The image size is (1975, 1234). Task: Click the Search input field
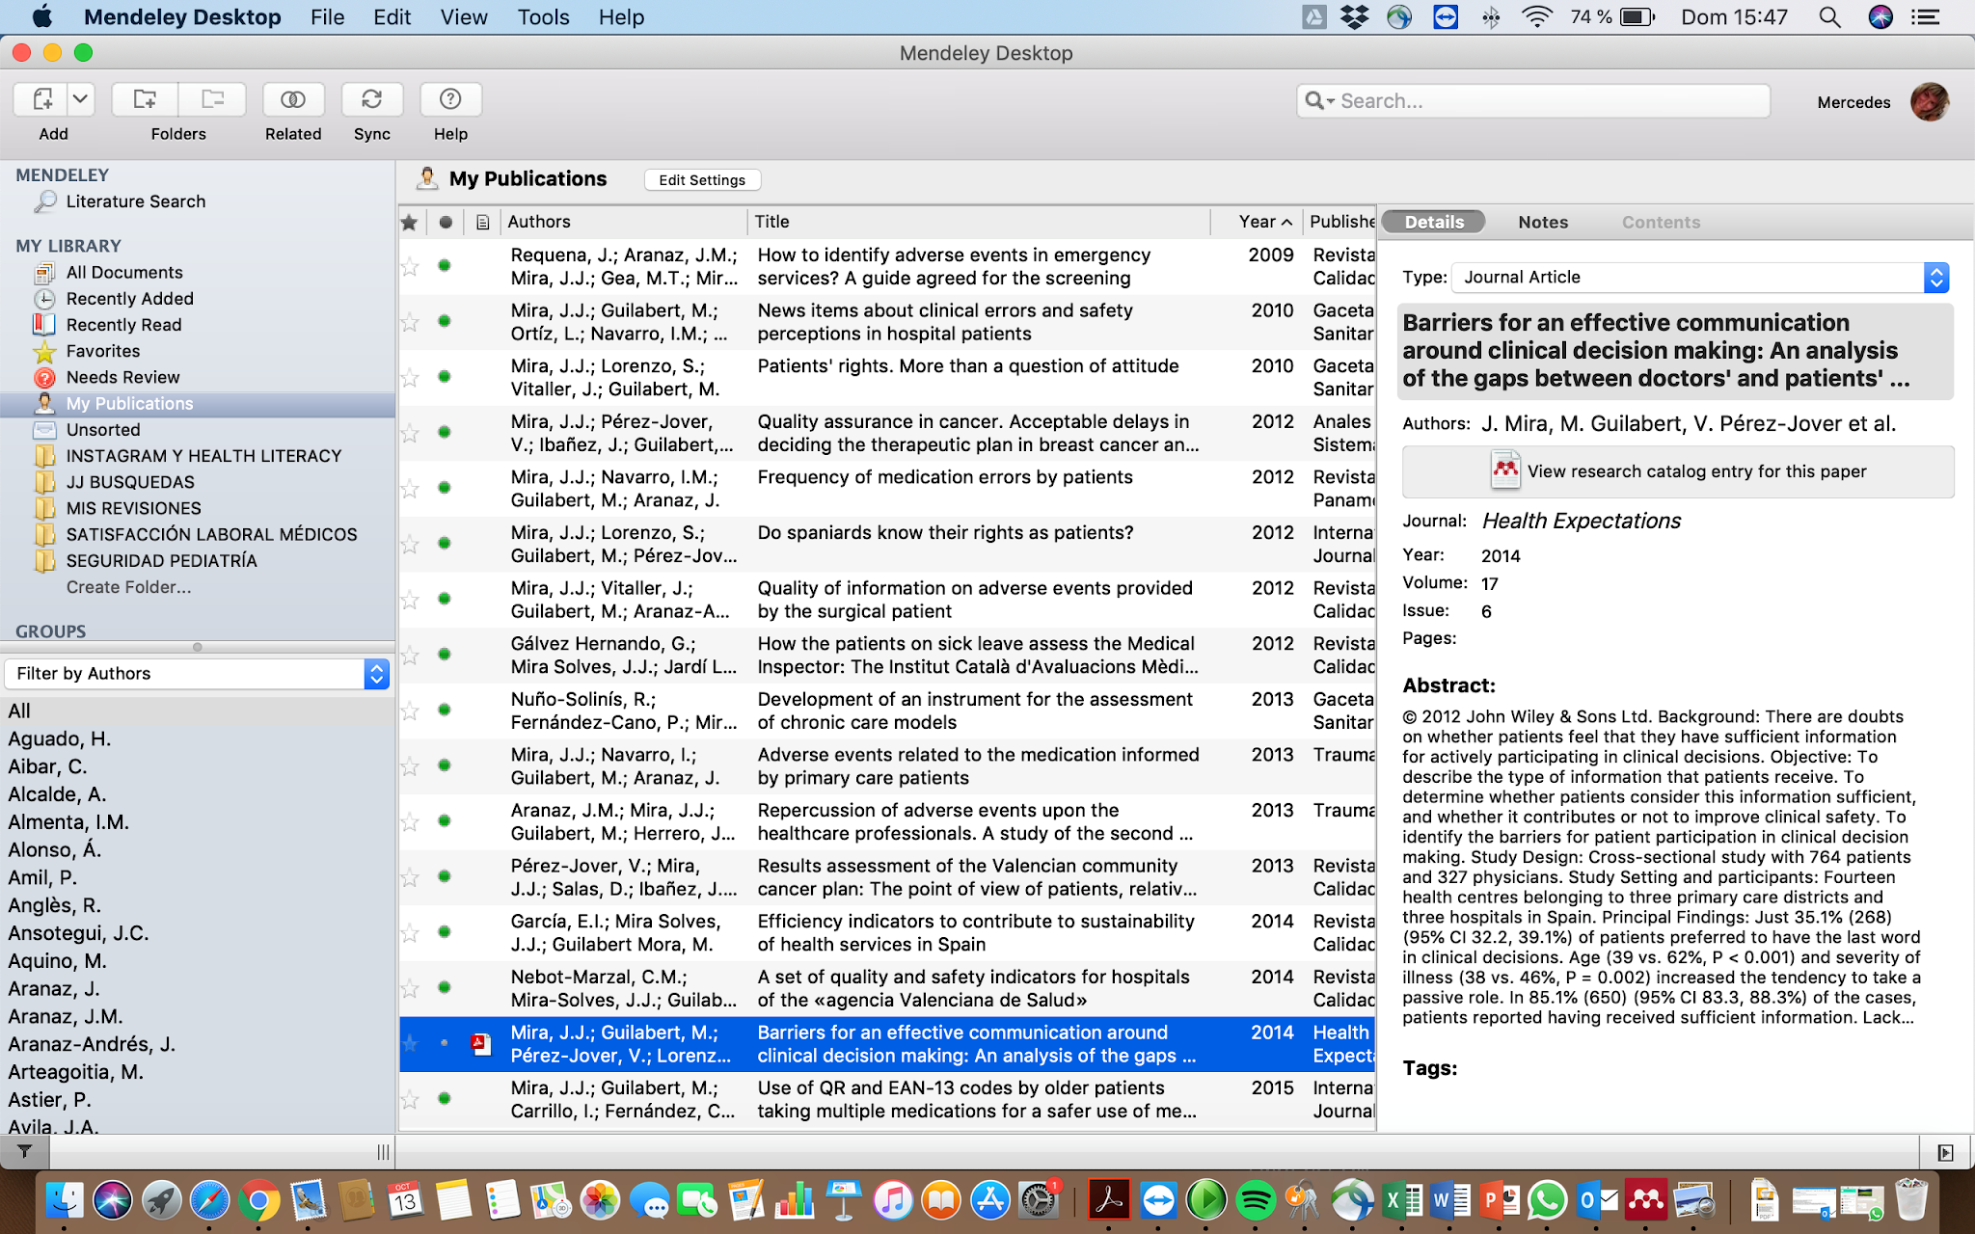point(1543,101)
